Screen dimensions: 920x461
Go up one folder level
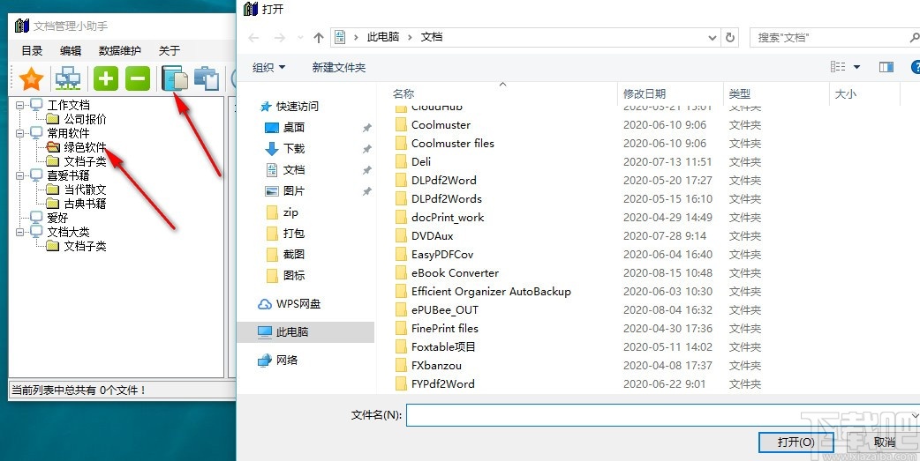(x=319, y=38)
